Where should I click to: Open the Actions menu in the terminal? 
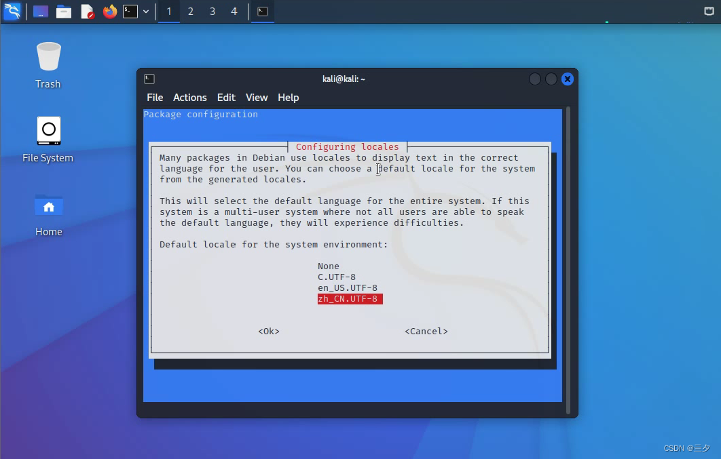pos(189,98)
